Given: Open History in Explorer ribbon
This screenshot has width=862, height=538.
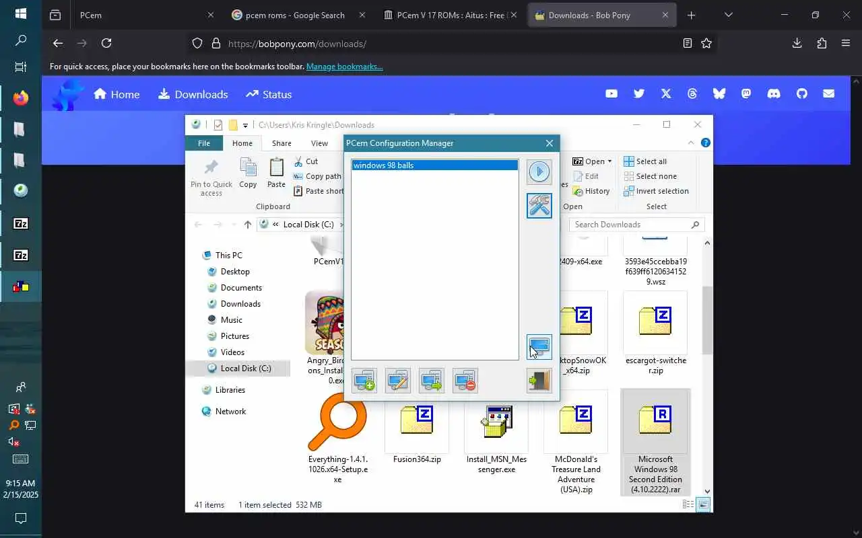Looking at the screenshot, I should (591, 191).
